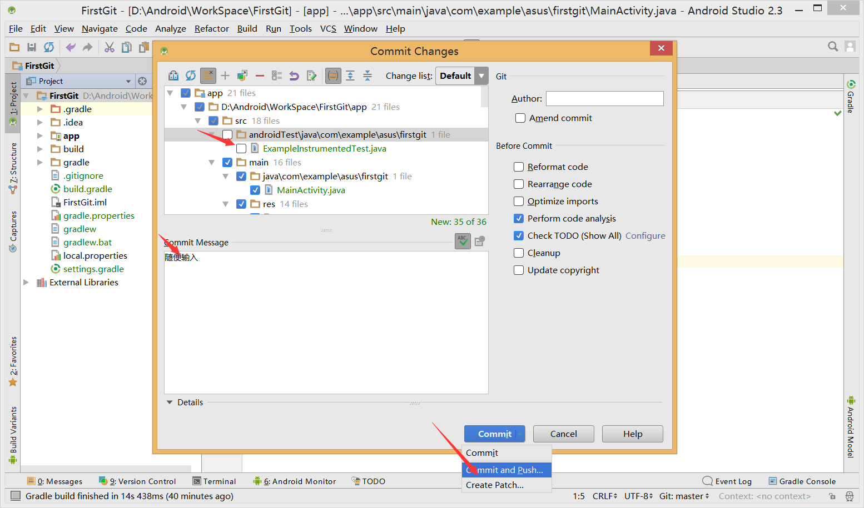Select Create Patch... from popup menu
This screenshot has height=508, width=864.
tap(507, 485)
